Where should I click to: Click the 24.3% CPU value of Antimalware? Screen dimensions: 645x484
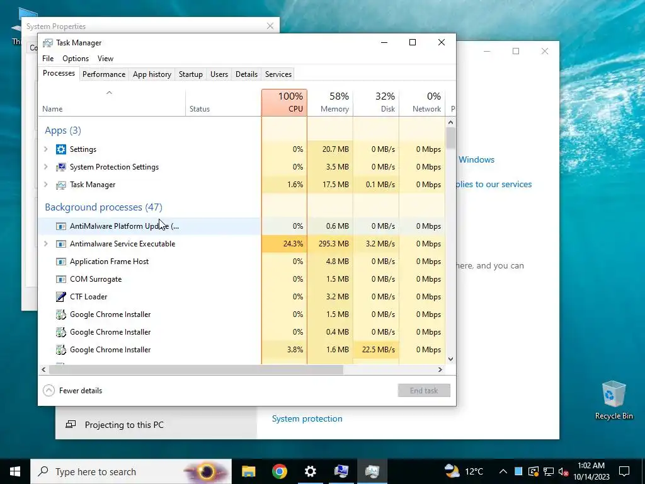tap(284, 244)
